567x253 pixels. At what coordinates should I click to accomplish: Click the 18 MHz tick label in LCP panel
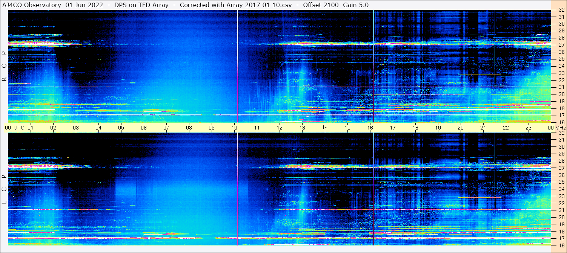(561, 231)
